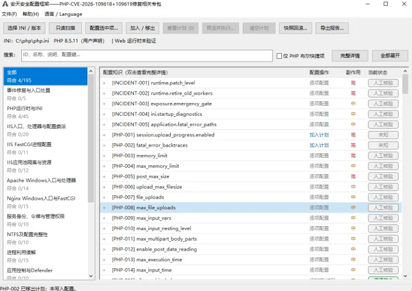This screenshot has width=412, height=291.
Task: Expand the INCIDENT-003 exposure.emergency_gate row
Action: point(104,104)
